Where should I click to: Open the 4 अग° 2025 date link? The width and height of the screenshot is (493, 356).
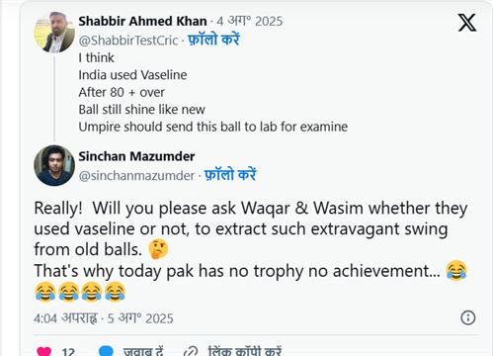250,21
